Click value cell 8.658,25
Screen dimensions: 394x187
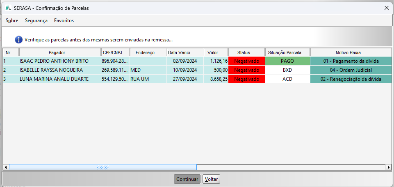tap(216, 79)
